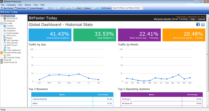Open the Options gear in toolbar
This screenshot has height=111, width=209.
pyautogui.click(x=83, y=8)
